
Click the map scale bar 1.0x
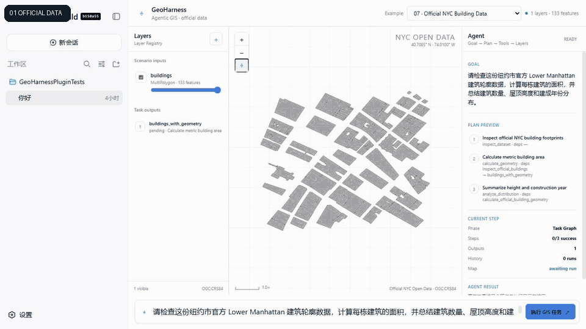252,288
